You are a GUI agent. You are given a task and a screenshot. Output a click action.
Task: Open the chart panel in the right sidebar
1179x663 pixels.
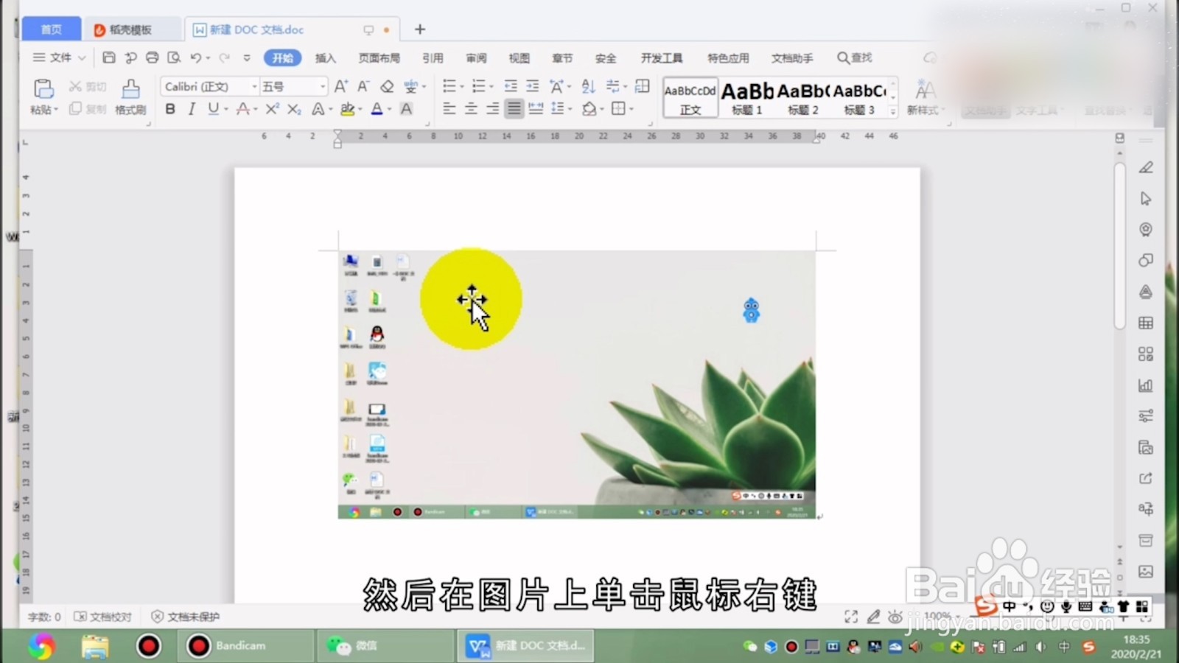pyautogui.click(x=1147, y=385)
